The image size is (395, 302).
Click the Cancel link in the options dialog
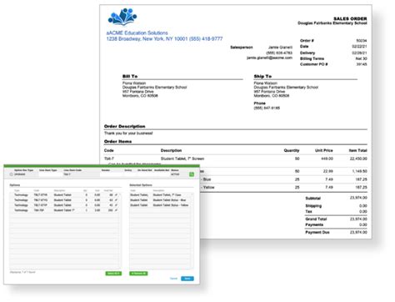click(x=173, y=279)
